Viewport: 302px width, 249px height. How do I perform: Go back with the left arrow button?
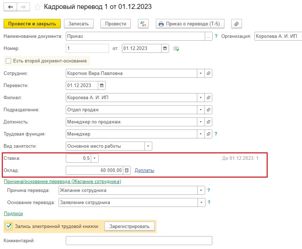point(10,7)
